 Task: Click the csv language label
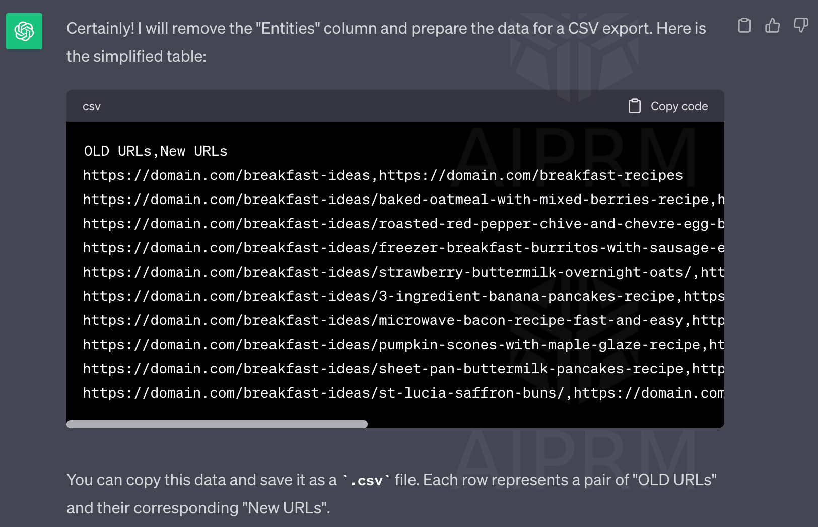[92, 106]
